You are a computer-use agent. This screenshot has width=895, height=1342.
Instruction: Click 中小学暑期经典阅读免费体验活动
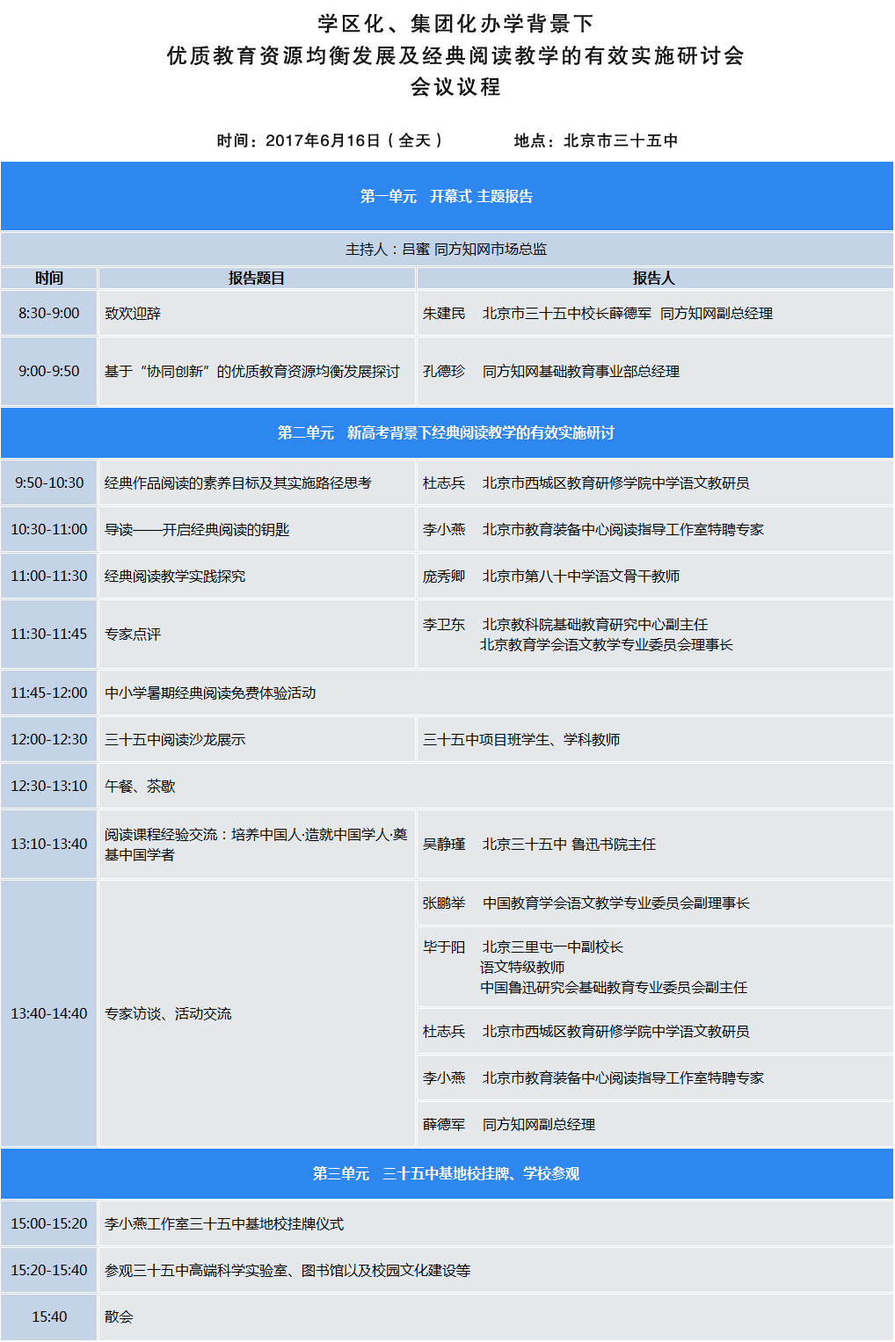click(x=210, y=693)
